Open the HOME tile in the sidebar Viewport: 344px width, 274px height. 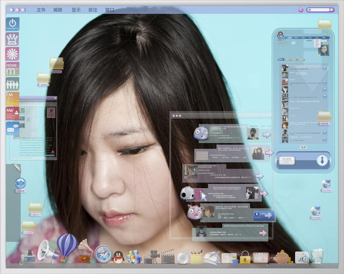tap(12, 69)
